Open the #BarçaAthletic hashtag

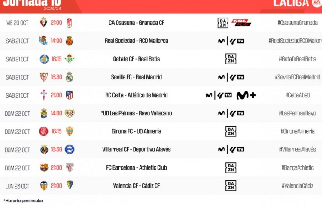tap(298, 168)
